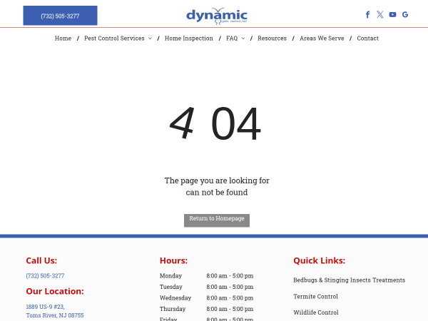Go to Home Inspection page
428x321 pixels.
coord(189,39)
